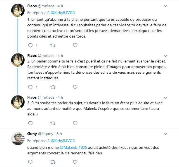Retweet Guny's tweet
The height and width of the screenshot is (167, 179).
[x=52, y=162]
